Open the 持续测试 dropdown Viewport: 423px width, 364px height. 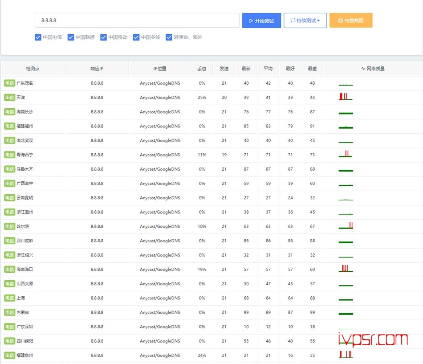[x=305, y=20]
